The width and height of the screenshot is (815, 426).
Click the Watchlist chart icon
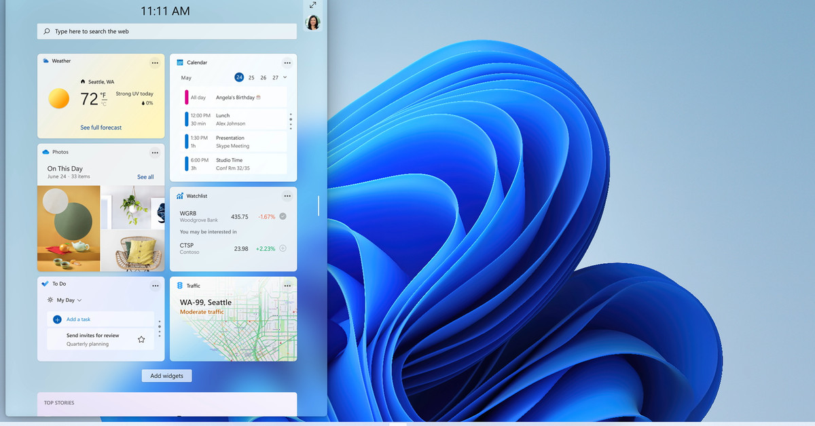180,196
